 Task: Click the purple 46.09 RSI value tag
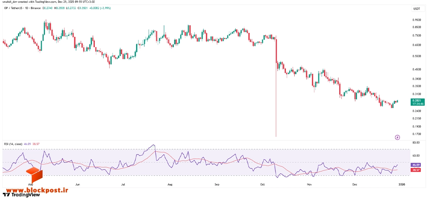coord(416,165)
